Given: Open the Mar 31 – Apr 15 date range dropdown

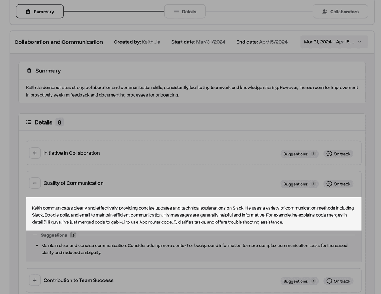Looking at the screenshot, I should click(x=333, y=42).
